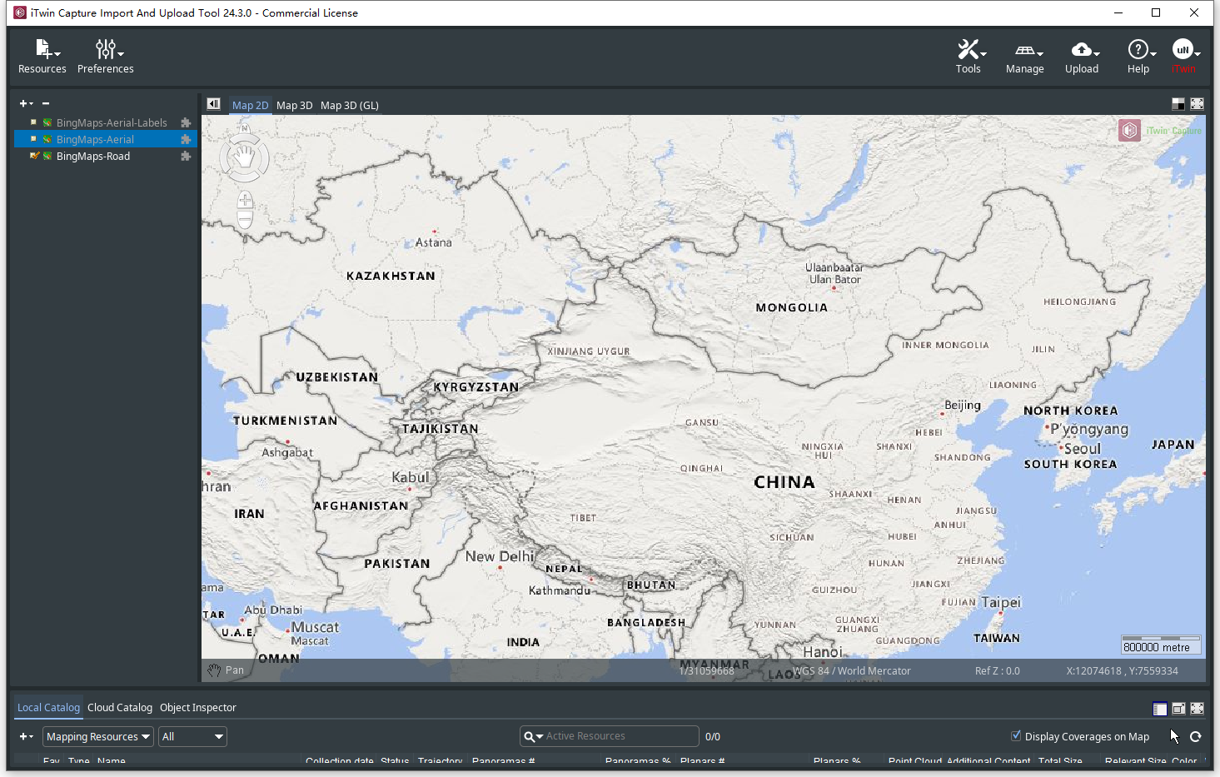Zoom in with map plus button
This screenshot has width=1220, height=777.
pyautogui.click(x=245, y=201)
